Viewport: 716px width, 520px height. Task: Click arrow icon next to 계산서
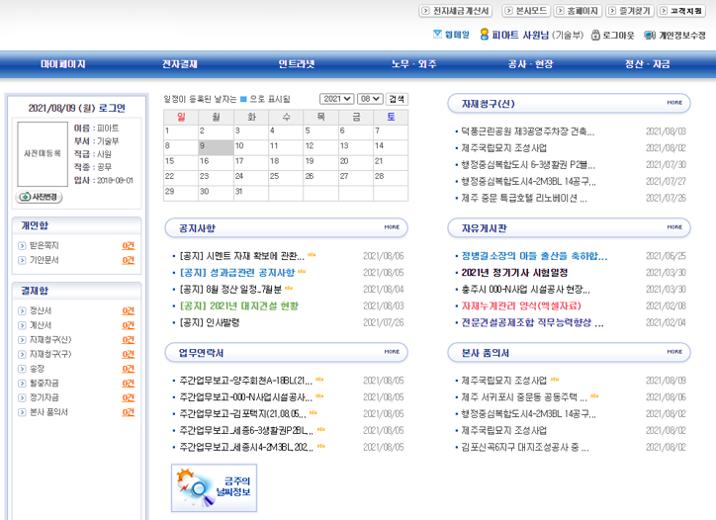pyautogui.click(x=22, y=325)
